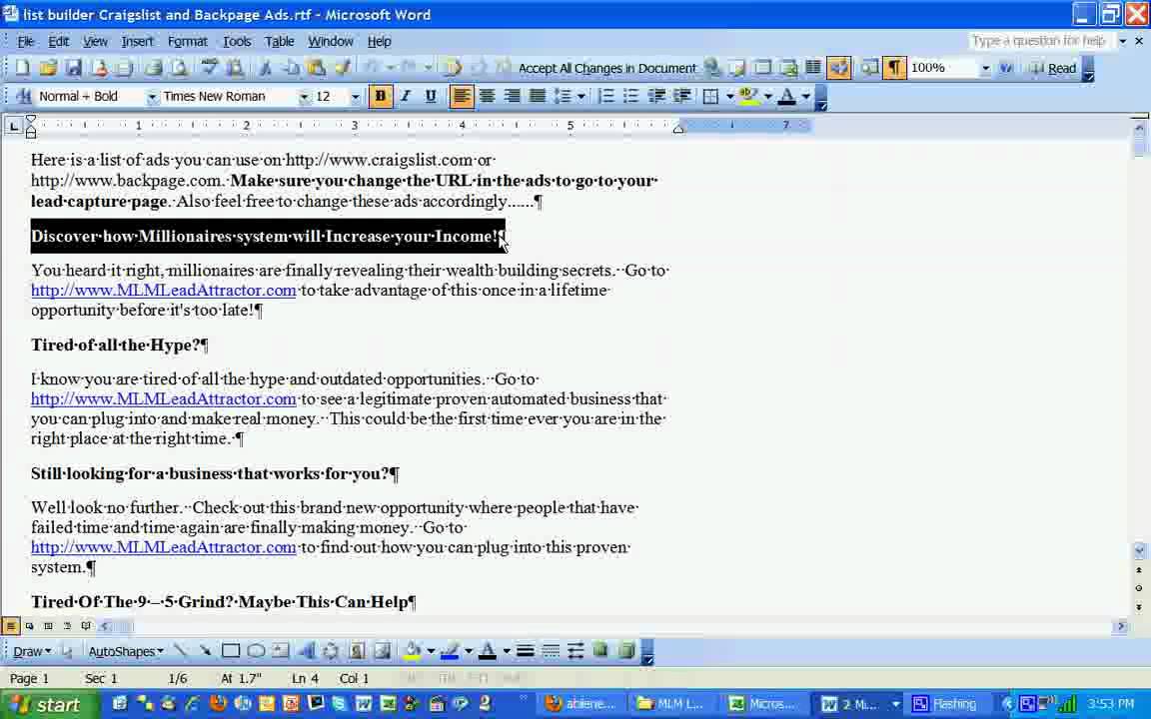
Task: Select the Arrow drawing tool
Action: pos(205,651)
